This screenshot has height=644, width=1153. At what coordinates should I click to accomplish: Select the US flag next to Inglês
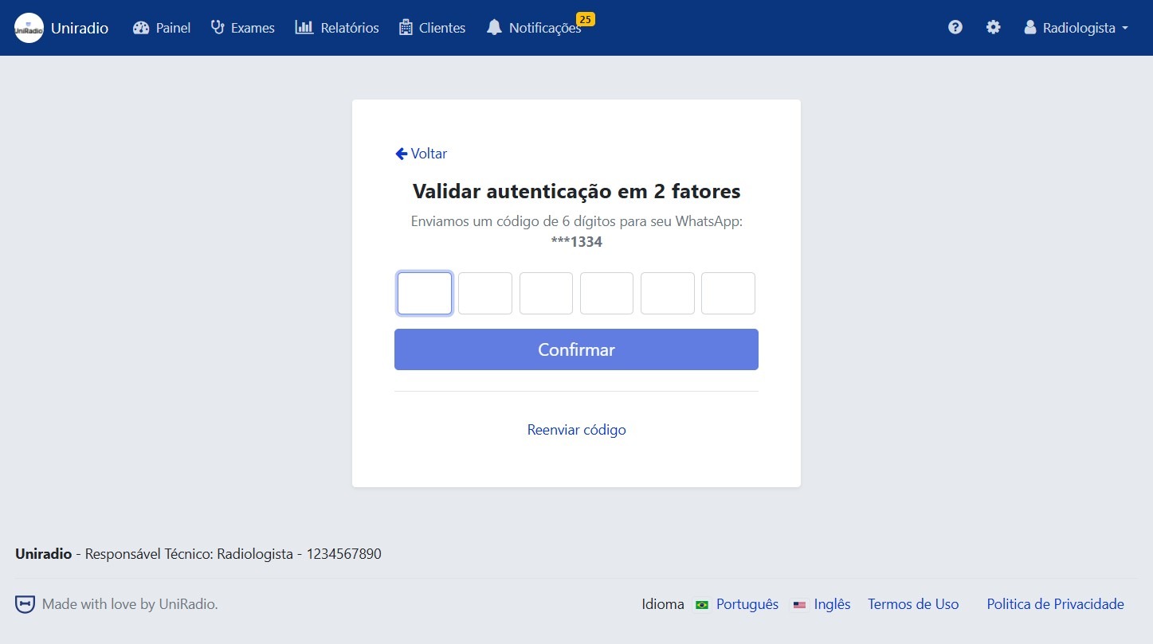click(x=799, y=605)
